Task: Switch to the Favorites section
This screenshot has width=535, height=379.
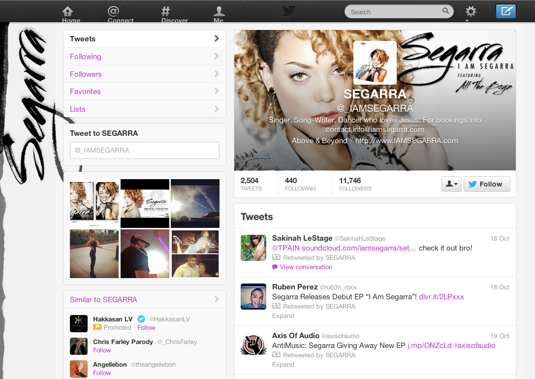Action: [85, 92]
